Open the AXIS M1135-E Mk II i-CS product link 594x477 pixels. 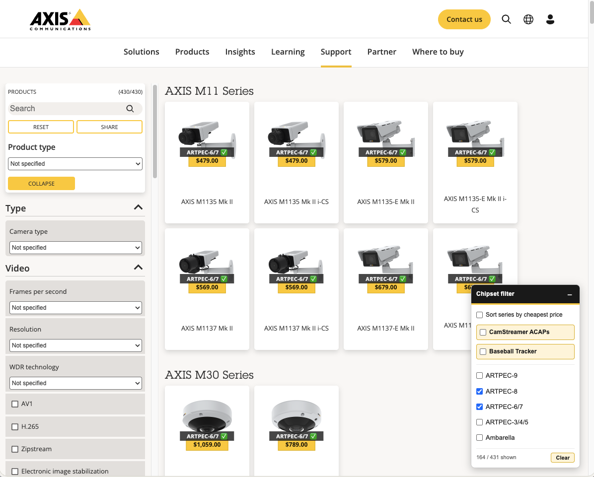tap(475, 204)
